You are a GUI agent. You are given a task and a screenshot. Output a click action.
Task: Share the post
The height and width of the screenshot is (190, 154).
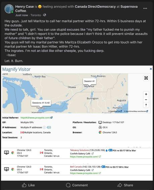[125, 185]
